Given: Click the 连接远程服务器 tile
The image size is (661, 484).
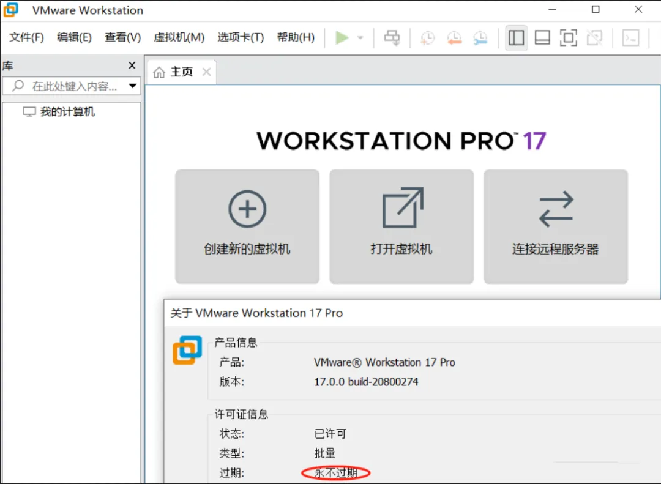Looking at the screenshot, I should click(556, 226).
